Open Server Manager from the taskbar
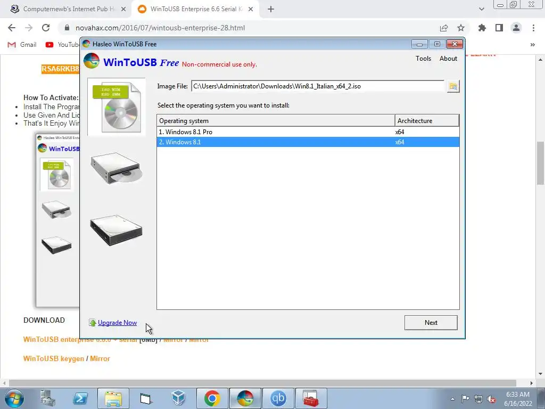 point(47,398)
